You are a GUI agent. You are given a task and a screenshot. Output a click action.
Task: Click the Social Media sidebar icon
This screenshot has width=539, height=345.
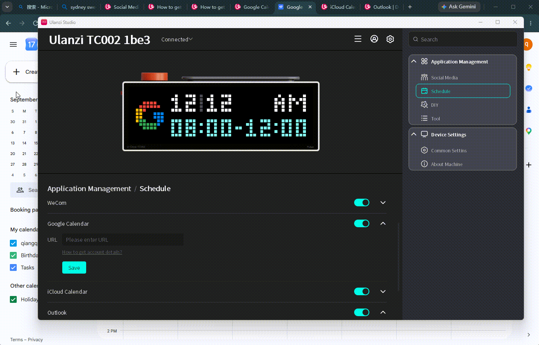(x=424, y=78)
